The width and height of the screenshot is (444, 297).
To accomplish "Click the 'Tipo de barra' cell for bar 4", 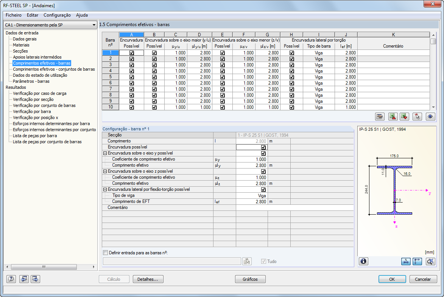I will click(x=319, y=71).
